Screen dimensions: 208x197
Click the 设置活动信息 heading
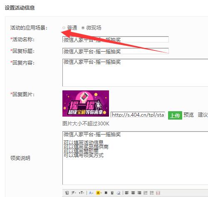20,7
